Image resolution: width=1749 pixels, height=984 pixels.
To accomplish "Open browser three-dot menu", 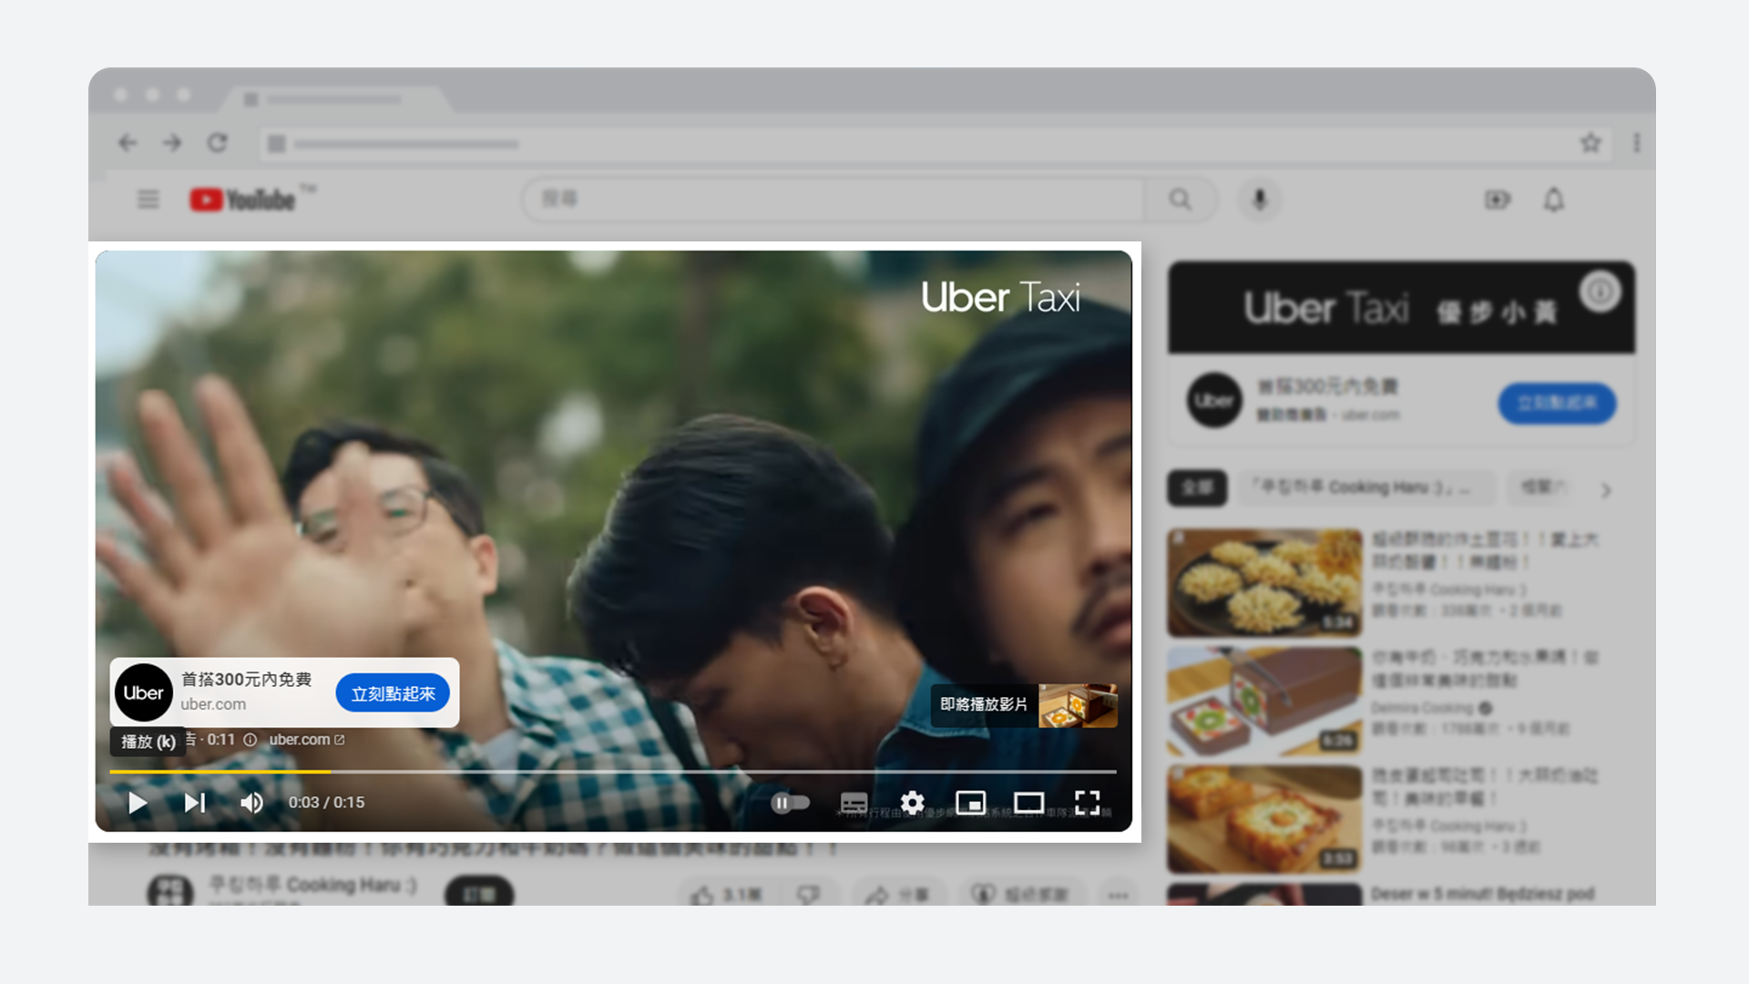I will pyautogui.click(x=1636, y=143).
